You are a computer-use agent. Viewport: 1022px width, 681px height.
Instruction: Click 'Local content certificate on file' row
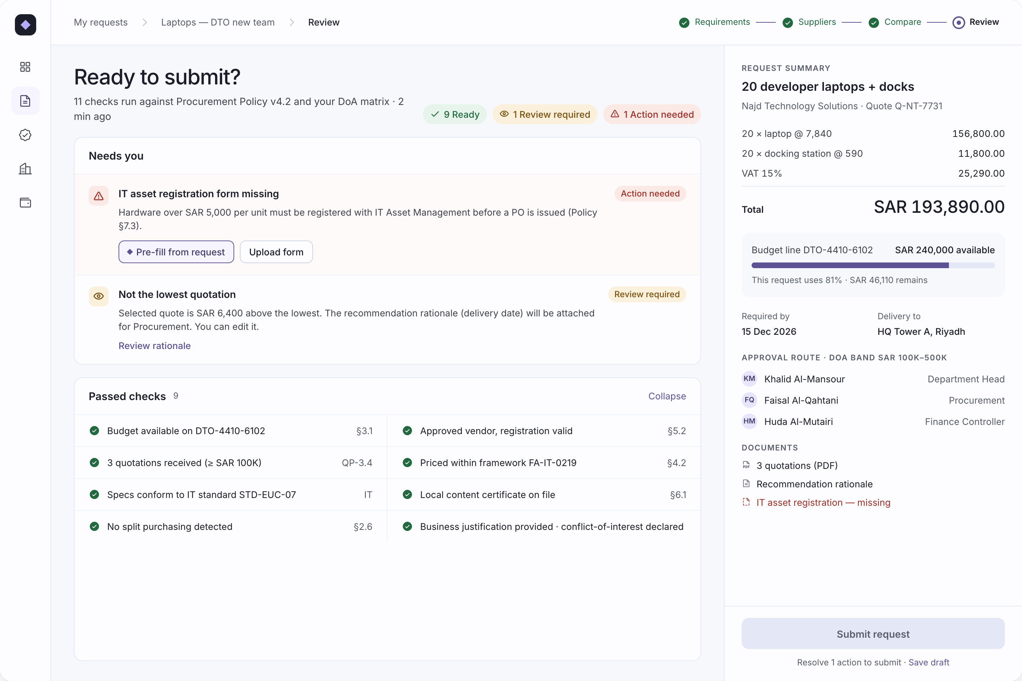[x=544, y=495]
